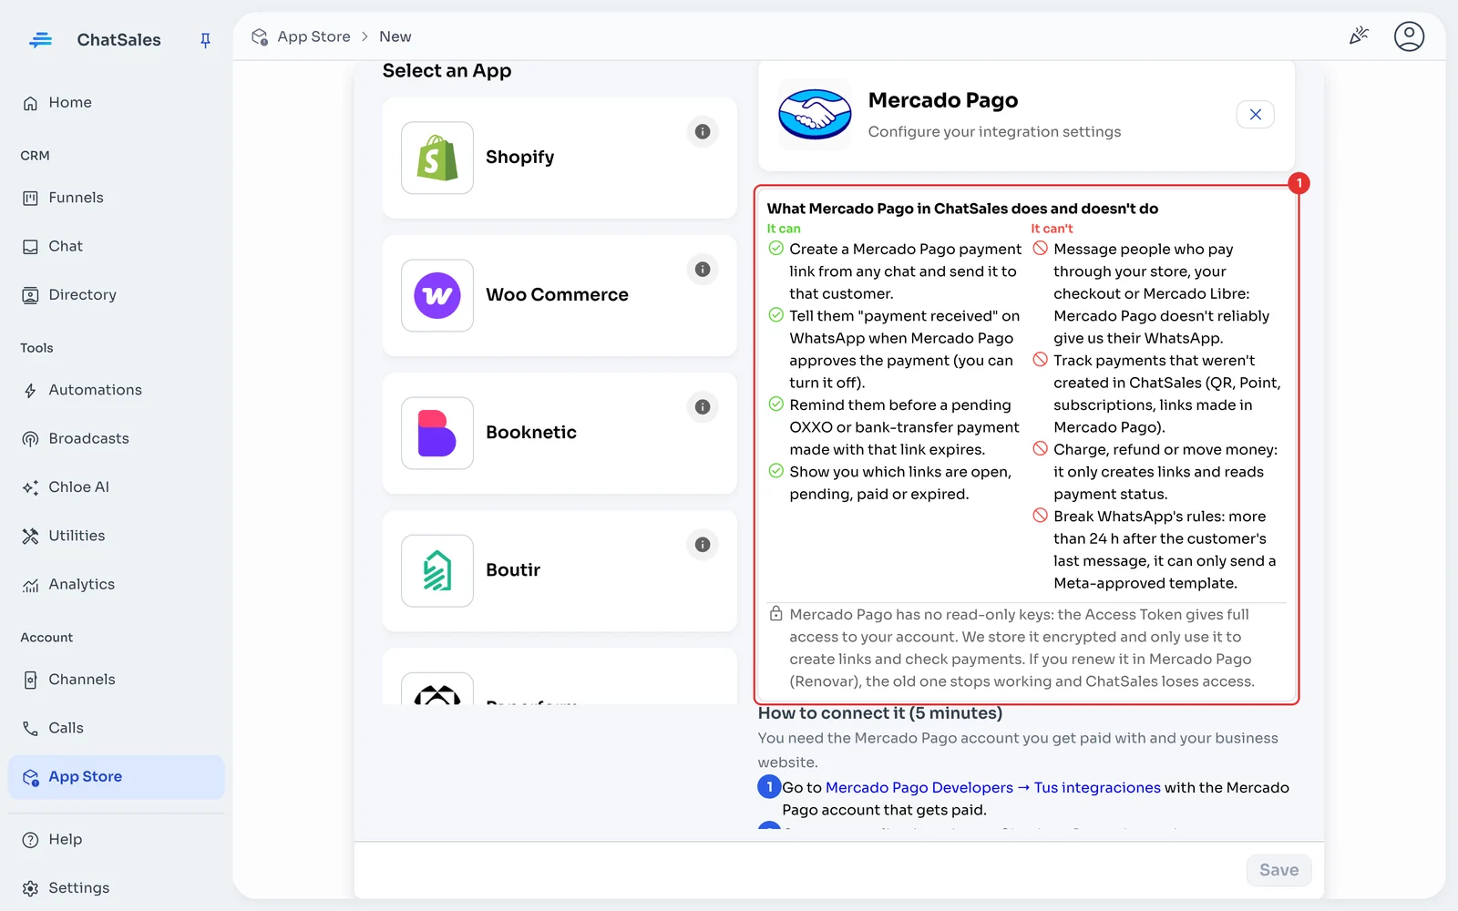The width and height of the screenshot is (1458, 911).
Task: Click the Mercado Pago handshake logo
Action: coord(815,115)
